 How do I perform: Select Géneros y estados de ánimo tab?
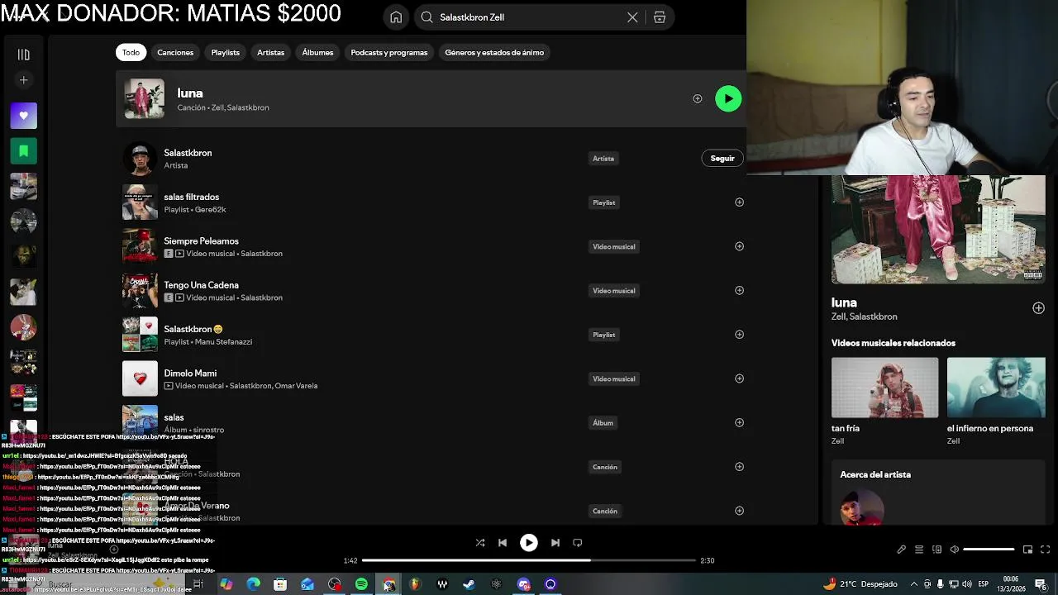click(494, 52)
